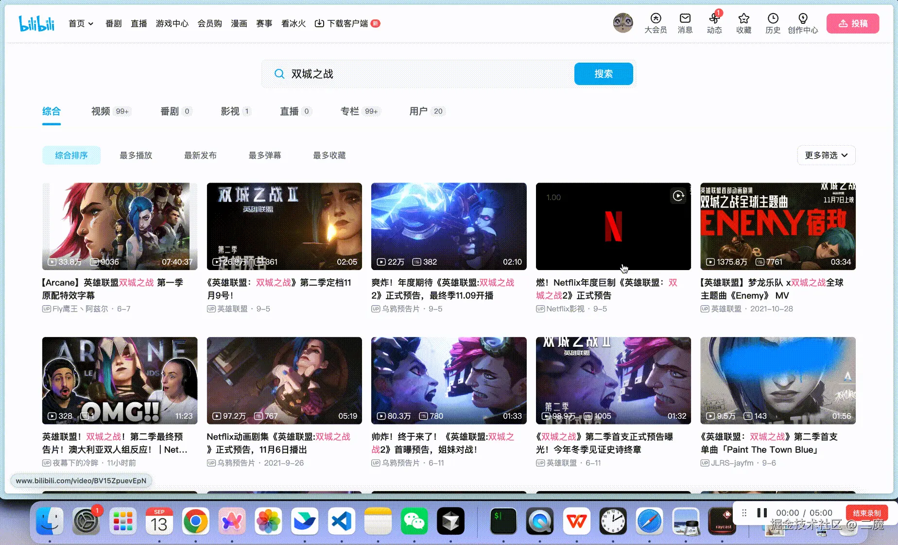This screenshot has height=545, width=898.
Task: Open 漫画 in top navigation
Action: pyautogui.click(x=239, y=23)
